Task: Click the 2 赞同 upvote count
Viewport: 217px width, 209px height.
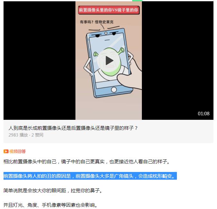Action: coord(37,135)
